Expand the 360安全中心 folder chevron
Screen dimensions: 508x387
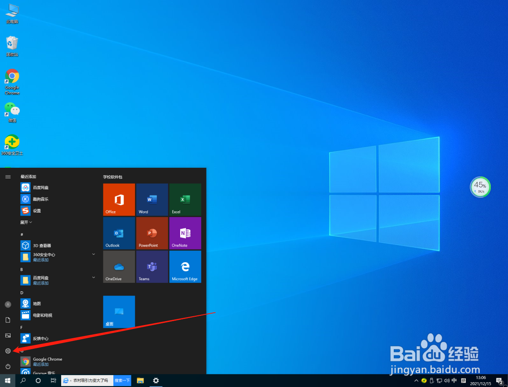pos(93,254)
